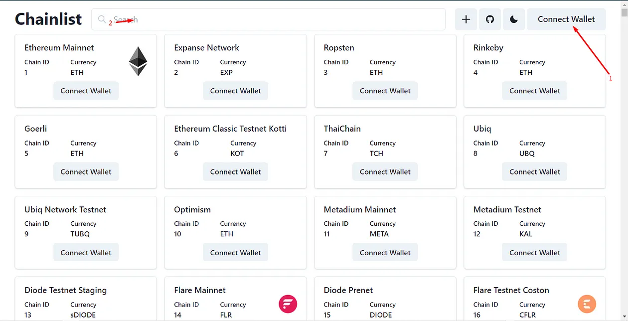This screenshot has width=628, height=321.
Task: Click the META currency value
Action: [x=379, y=234]
